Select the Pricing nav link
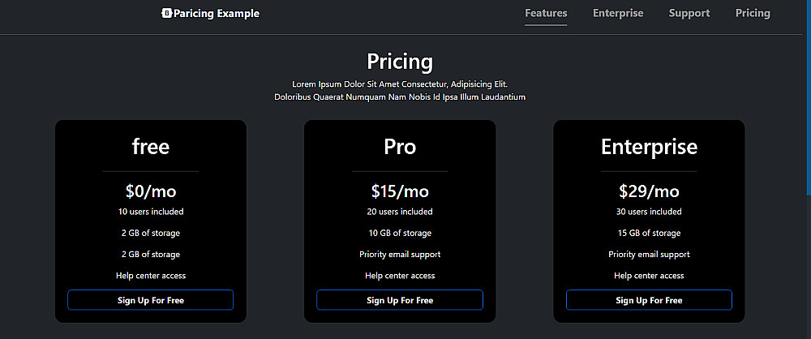 pyautogui.click(x=753, y=13)
